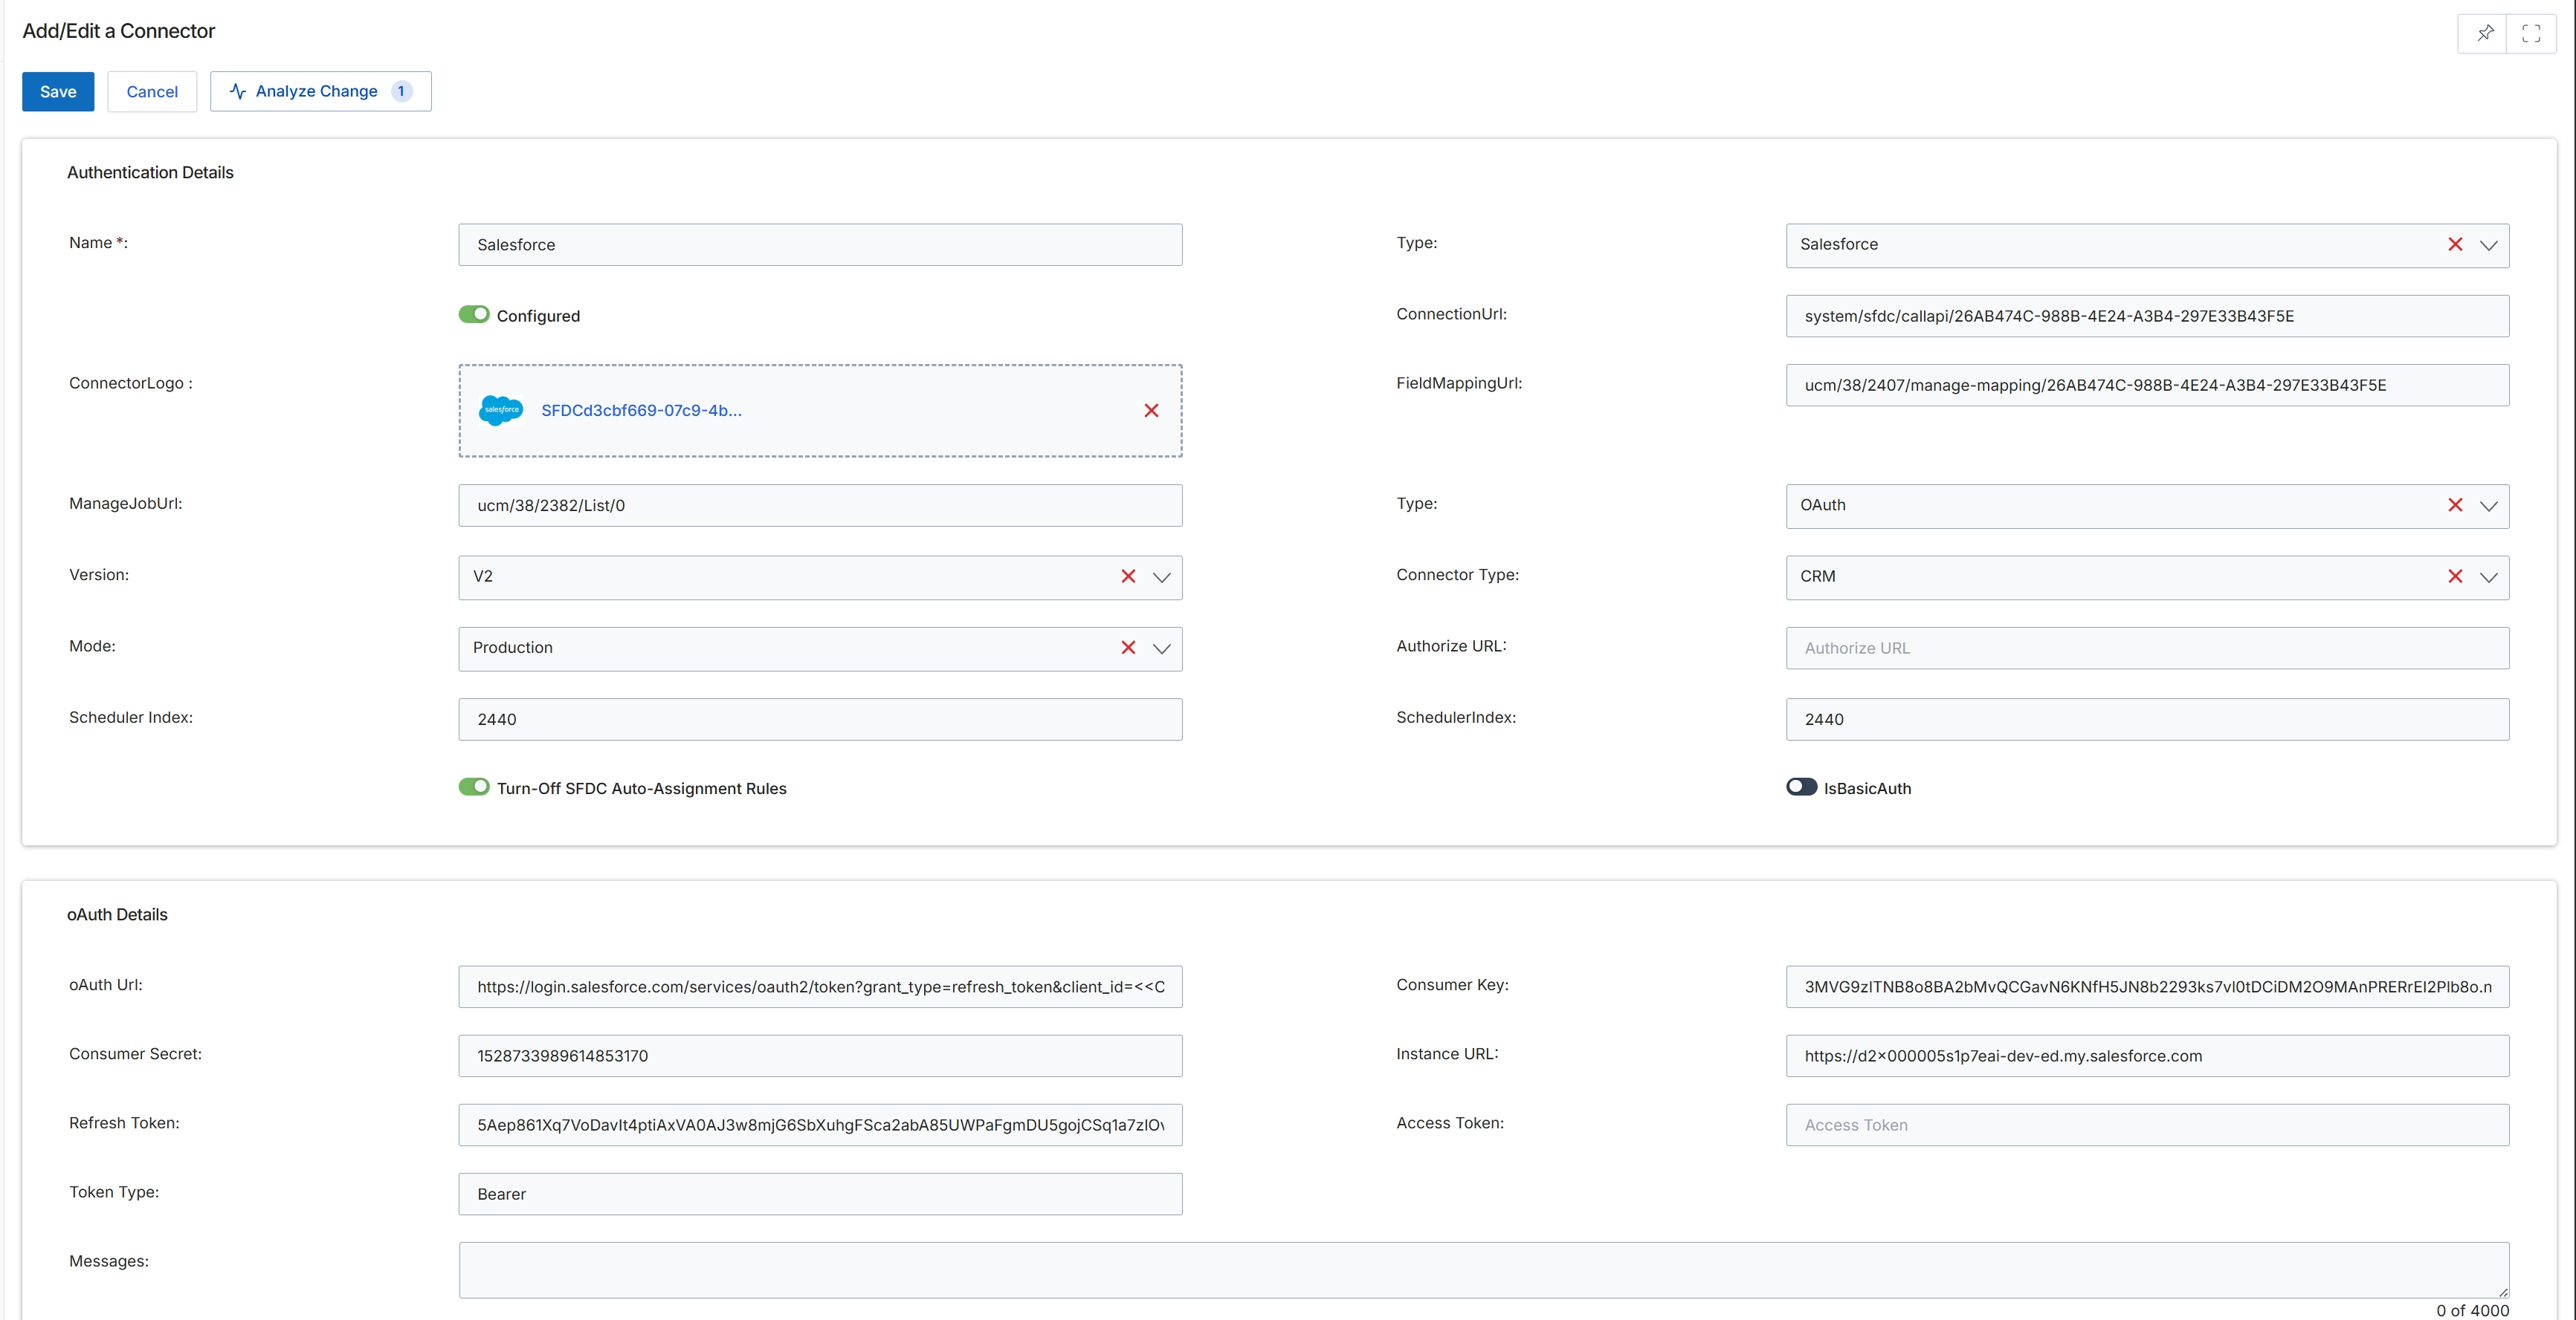Cancel editing the connector

pos(152,92)
